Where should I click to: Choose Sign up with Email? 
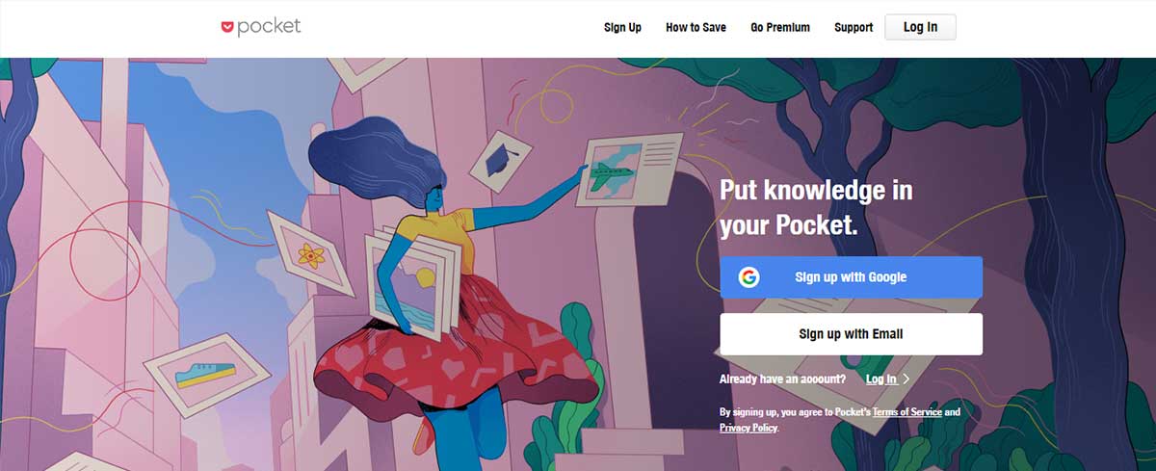pos(852,334)
